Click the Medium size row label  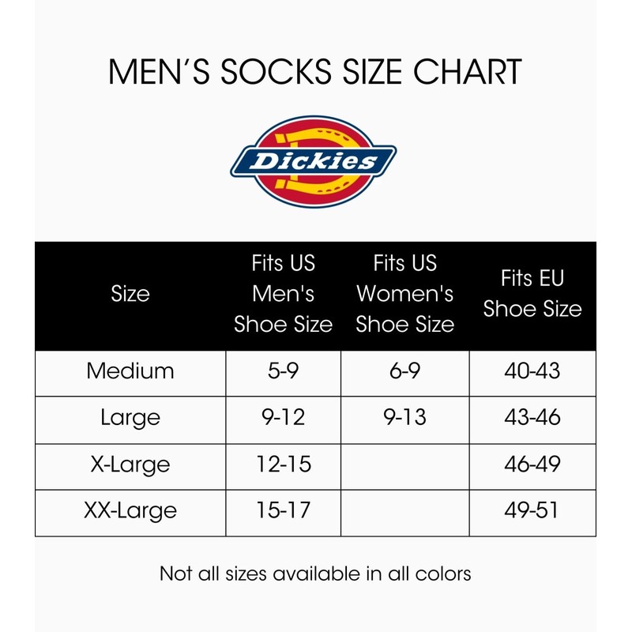(130, 371)
